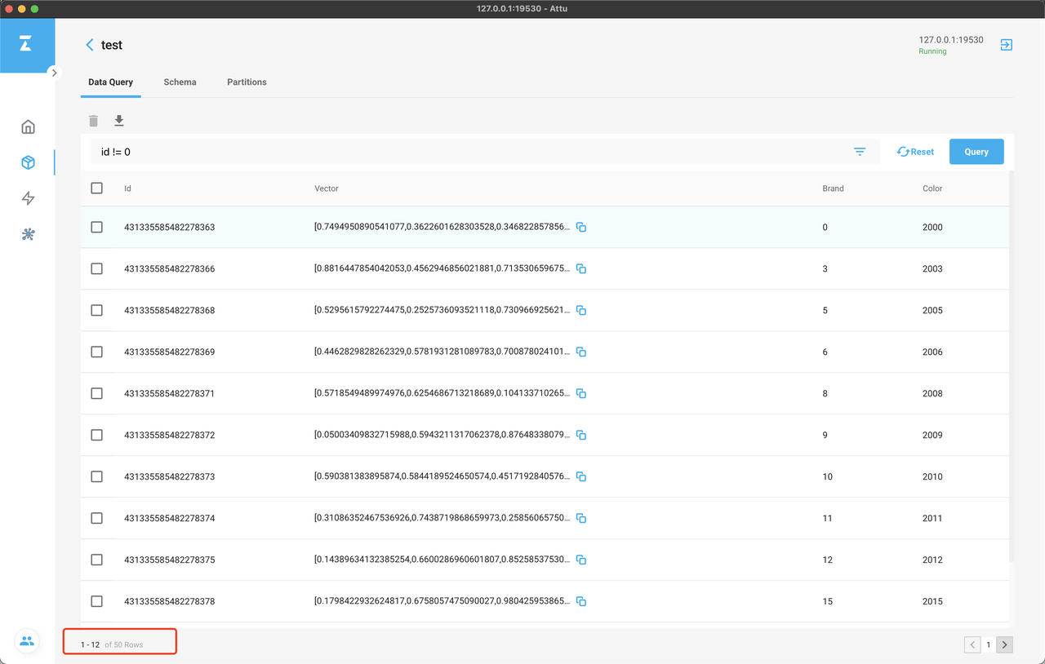Open the Collections cube icon

point(28,162)
